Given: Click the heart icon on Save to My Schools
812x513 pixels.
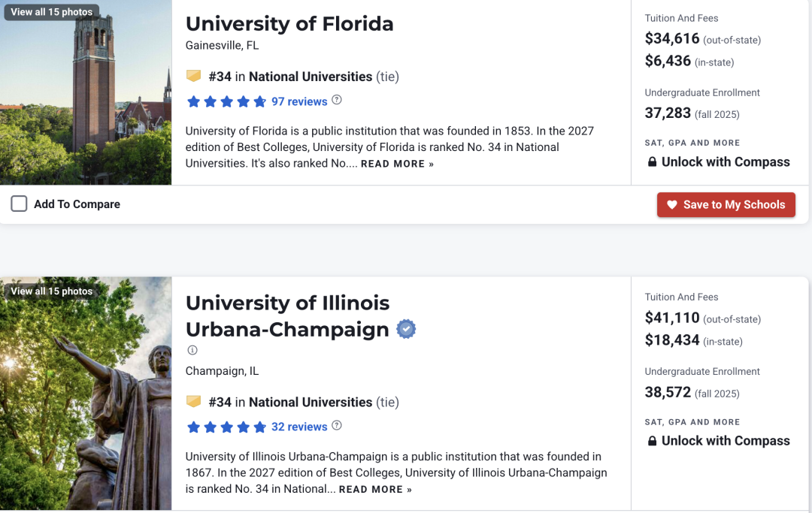Looking at the screenshot, I should click(672, 205).
